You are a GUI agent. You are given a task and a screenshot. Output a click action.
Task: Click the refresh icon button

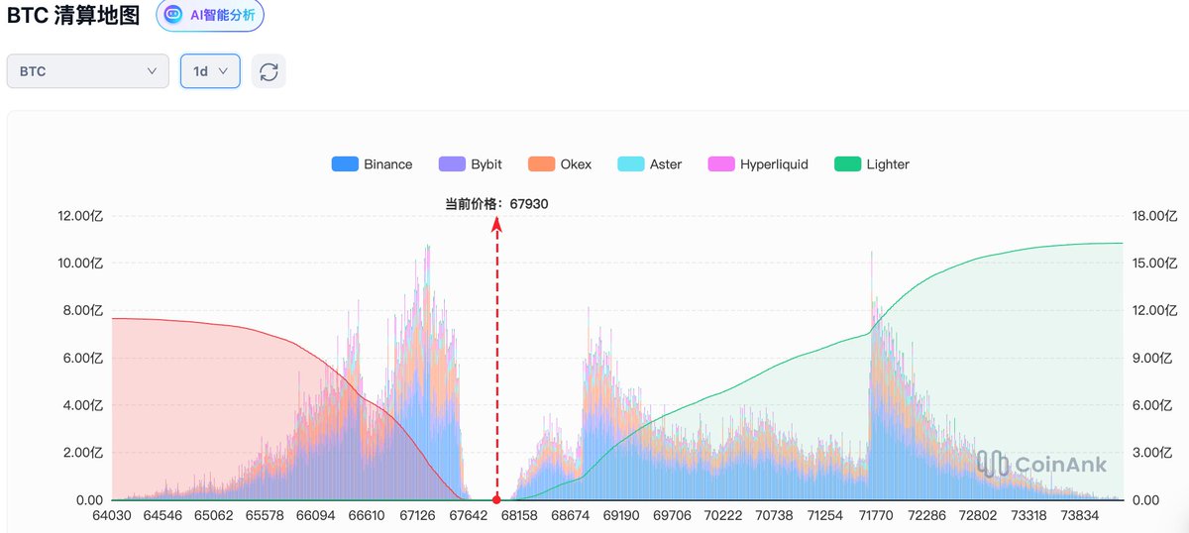tap(269, 71)
